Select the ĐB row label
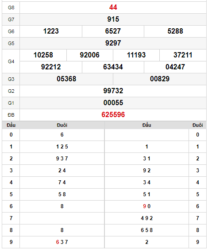The image size is (208, 251). (x=11, y=115)
